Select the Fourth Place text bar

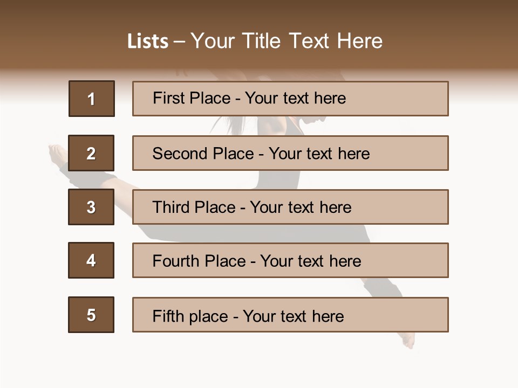[290, 260]
